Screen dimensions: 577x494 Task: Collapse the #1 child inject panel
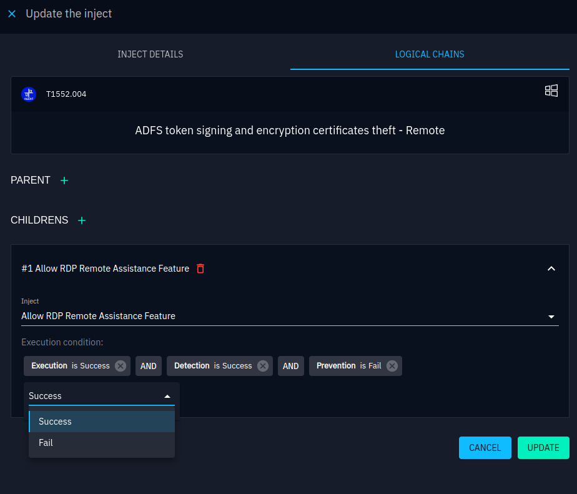click(551, 269)
